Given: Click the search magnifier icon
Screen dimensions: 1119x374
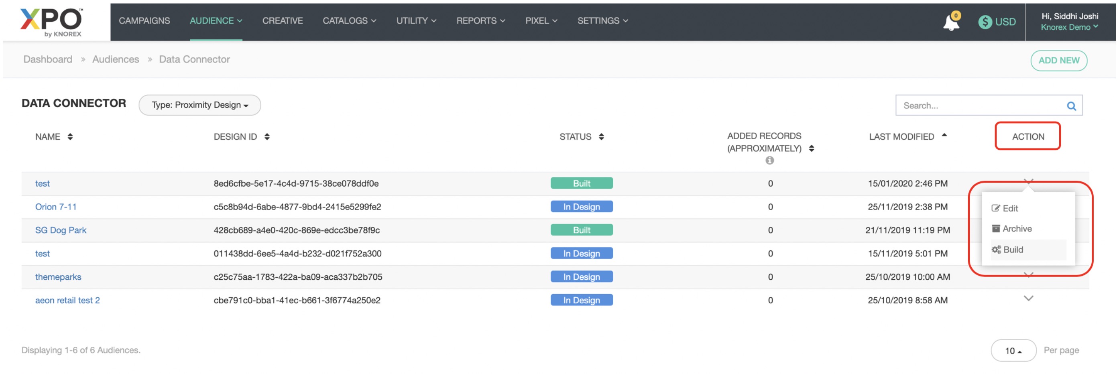Looking at the screenshot, I should [1071, 106].
